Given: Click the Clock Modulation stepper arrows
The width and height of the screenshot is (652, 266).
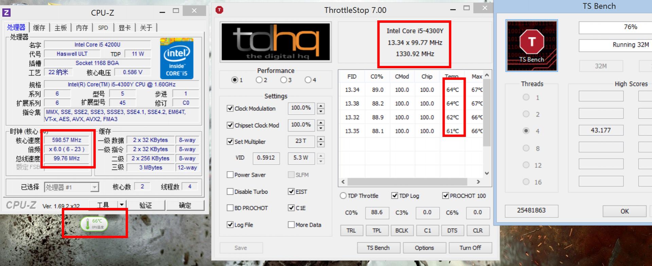Looking at the screenshot, I should (321, 108).
